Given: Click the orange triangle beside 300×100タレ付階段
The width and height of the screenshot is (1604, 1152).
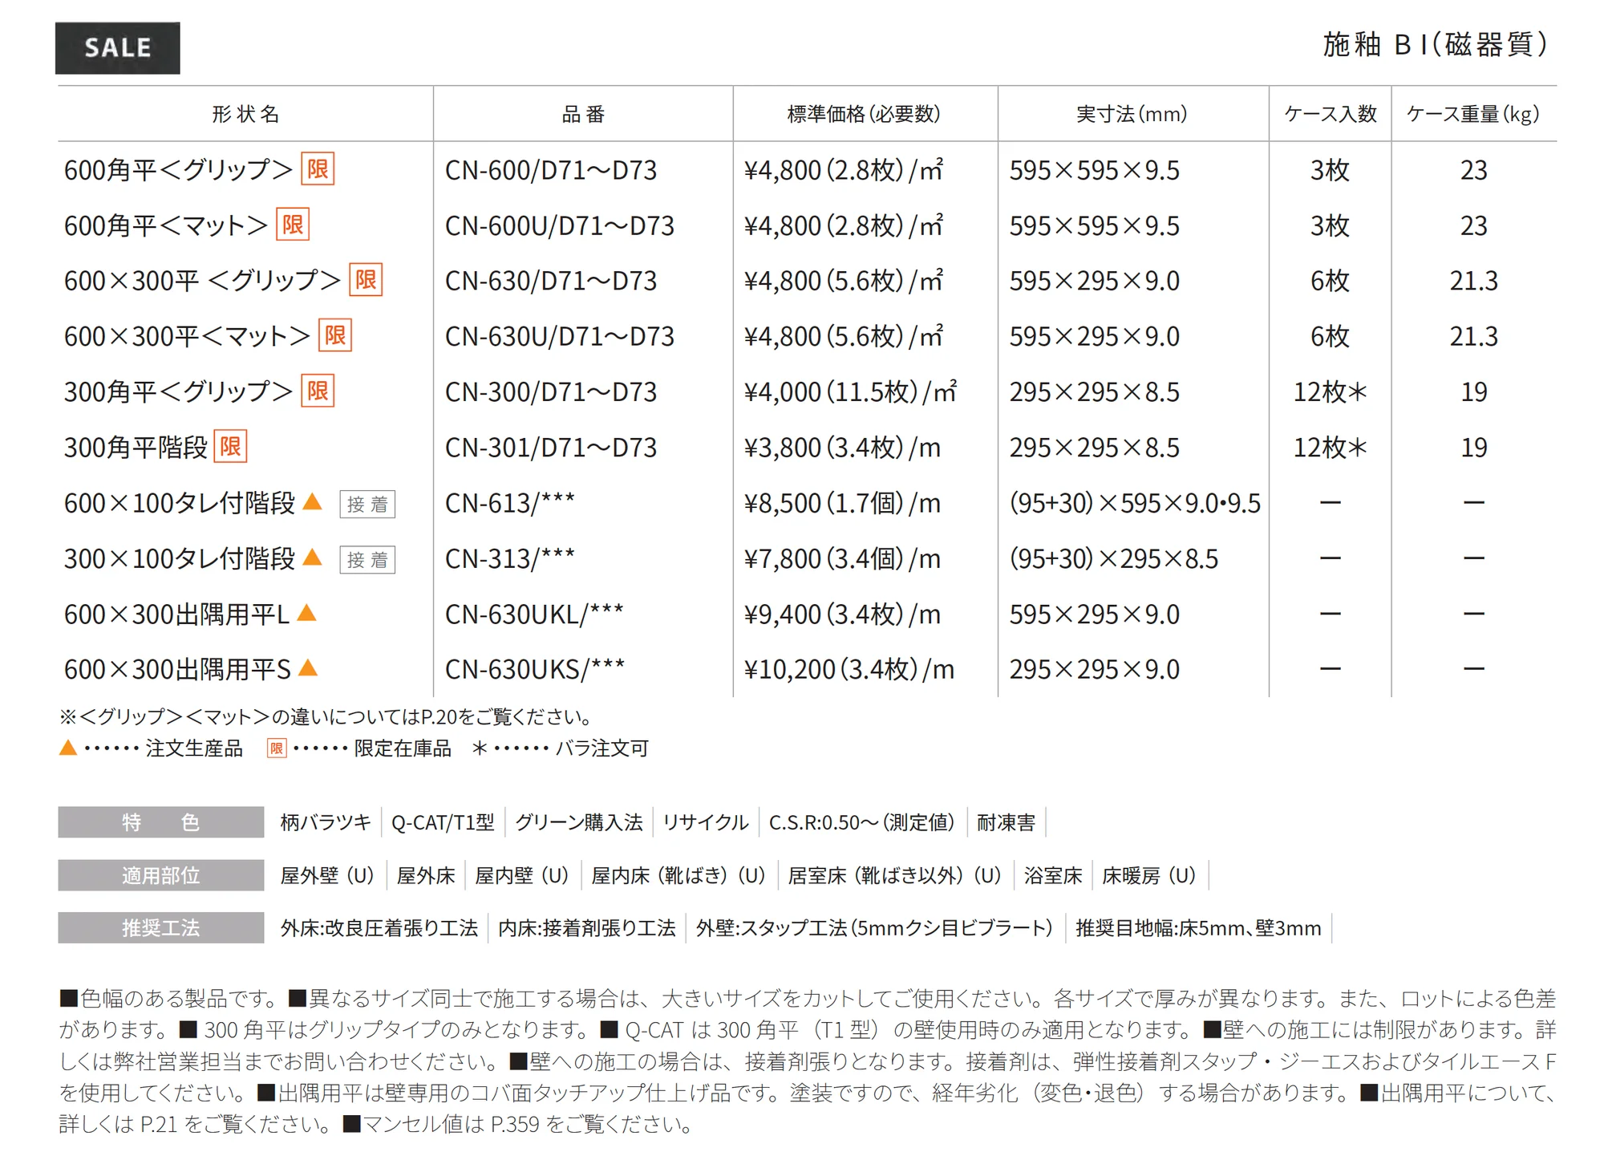Looking at the screenshot, I should pos(312,558).
